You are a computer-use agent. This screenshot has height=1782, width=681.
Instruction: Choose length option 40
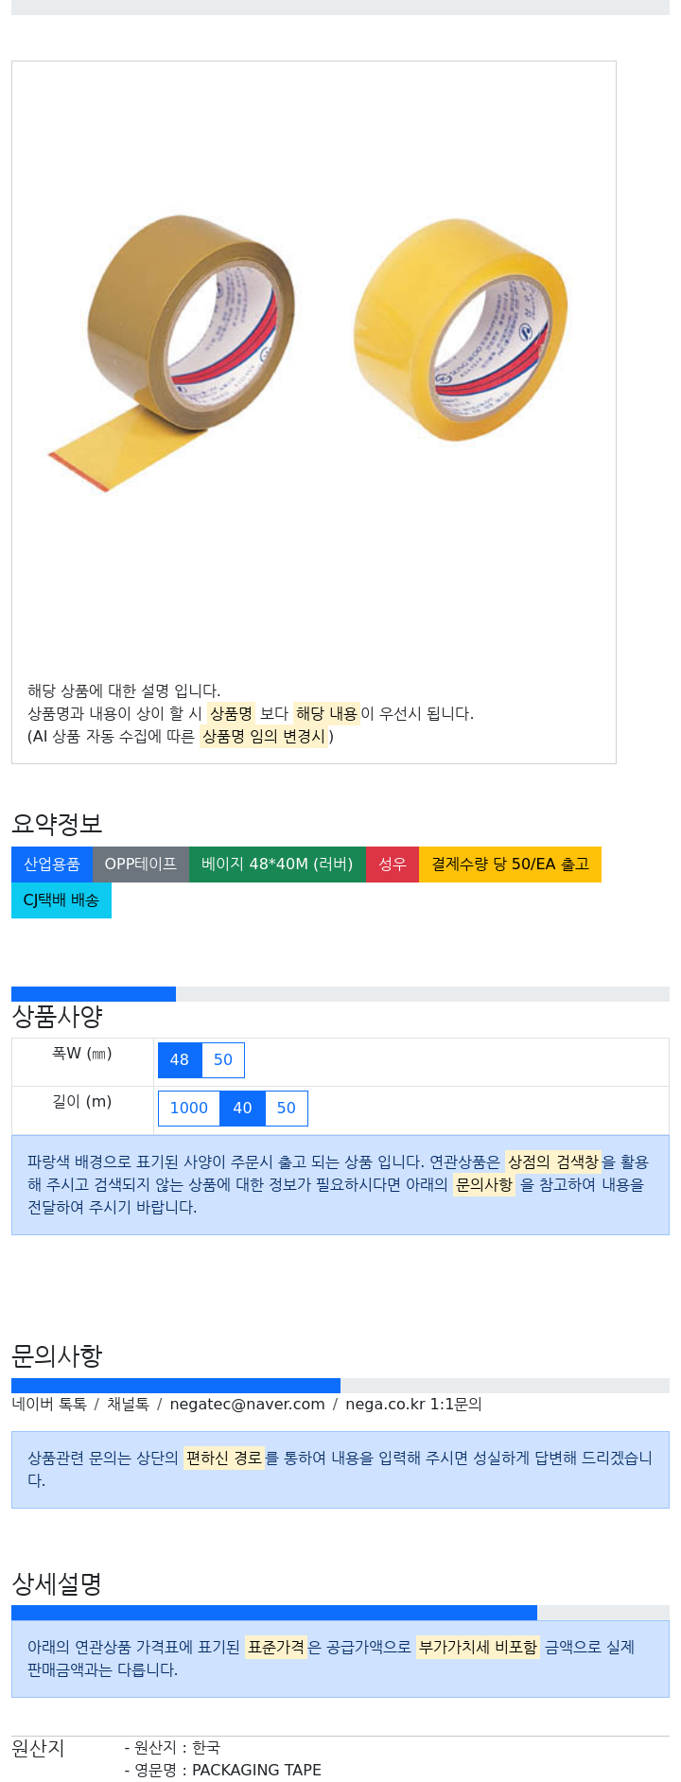coord(242,1109)
